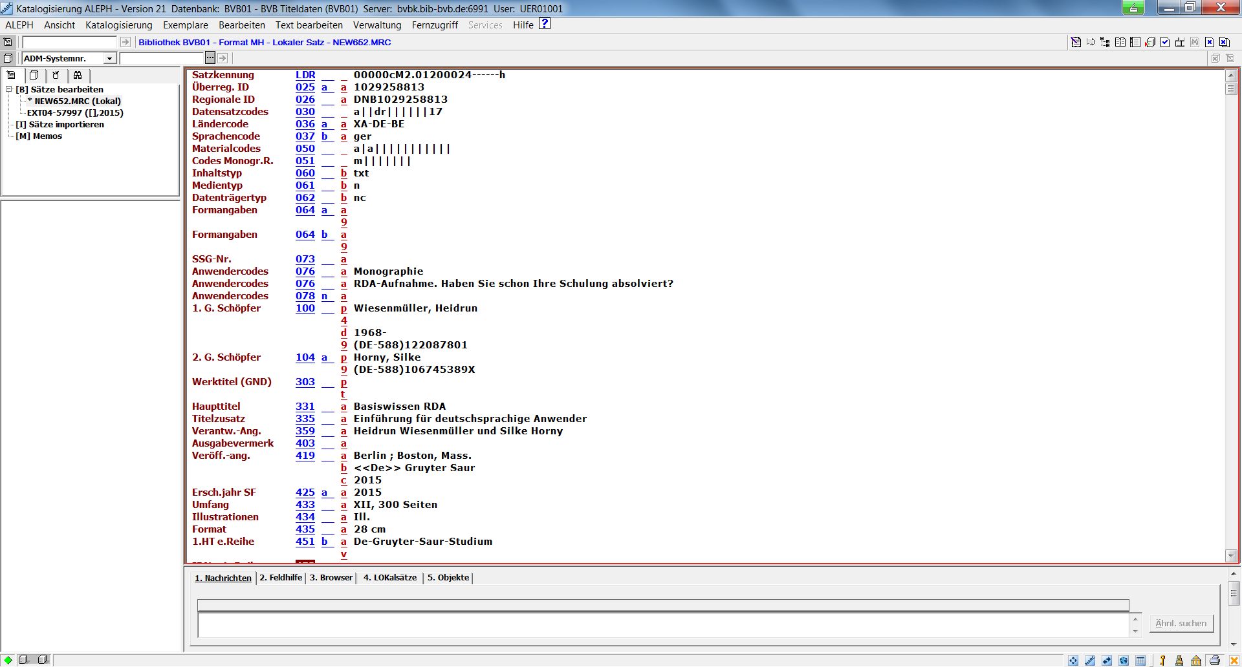
Task: Open the Katalogisierung menu
Action: tap(118, 25)
